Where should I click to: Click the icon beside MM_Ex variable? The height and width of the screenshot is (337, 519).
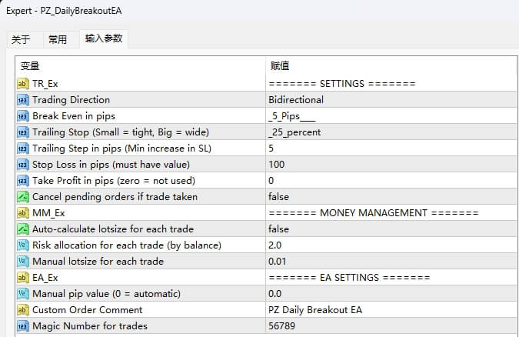pyautogui.click(x=22, y=212)
